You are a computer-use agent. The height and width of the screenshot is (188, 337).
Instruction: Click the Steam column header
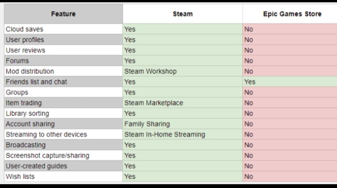(x=183, y=14)
